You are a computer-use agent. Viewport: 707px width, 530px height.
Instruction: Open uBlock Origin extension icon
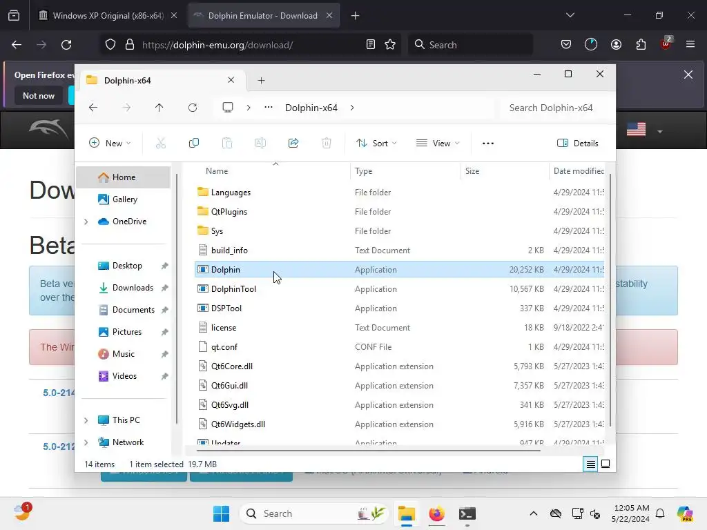point(666,43)
